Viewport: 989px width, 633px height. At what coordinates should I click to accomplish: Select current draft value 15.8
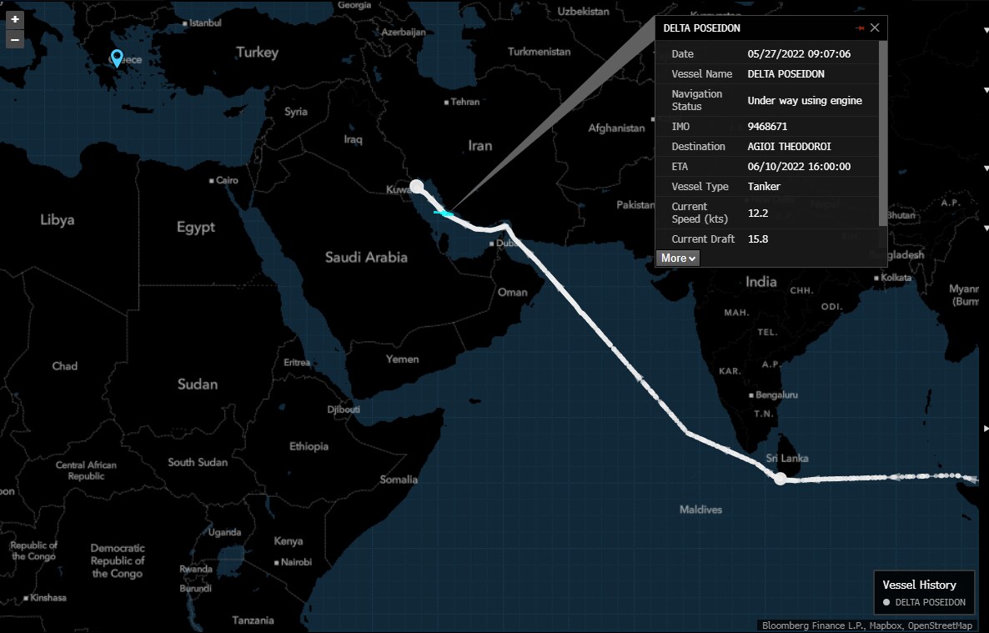coord(757,239)
